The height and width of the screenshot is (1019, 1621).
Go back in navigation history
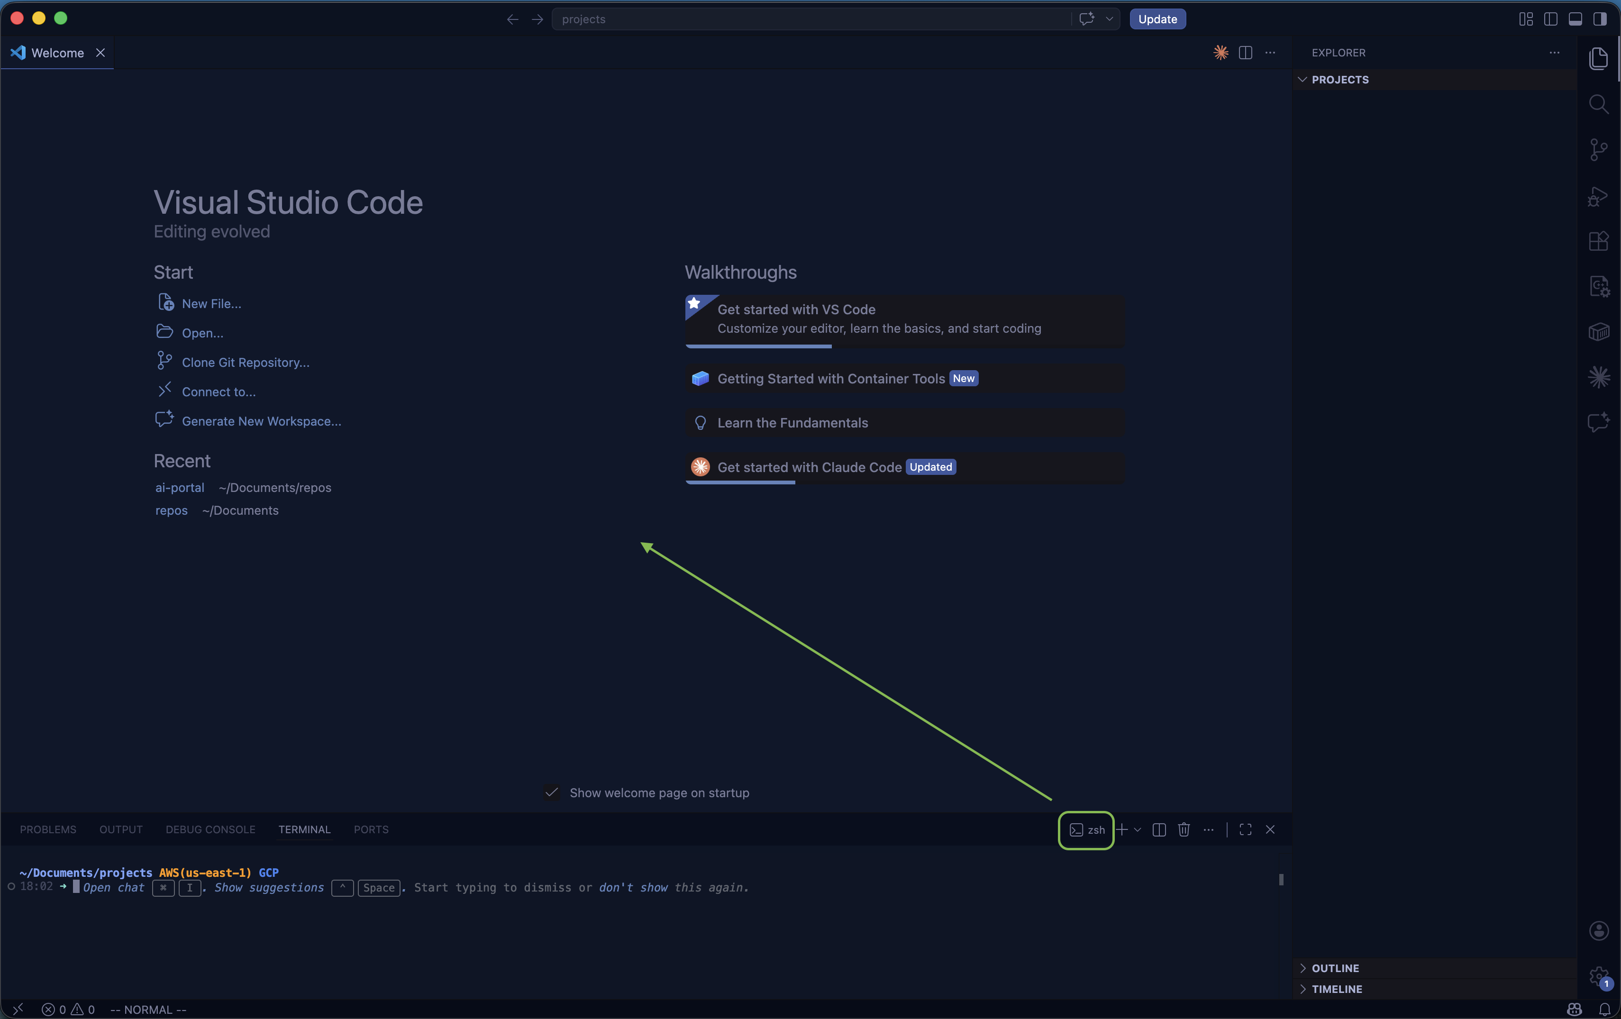pos(512,19)
